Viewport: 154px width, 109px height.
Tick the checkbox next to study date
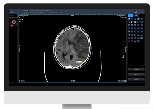10,18
